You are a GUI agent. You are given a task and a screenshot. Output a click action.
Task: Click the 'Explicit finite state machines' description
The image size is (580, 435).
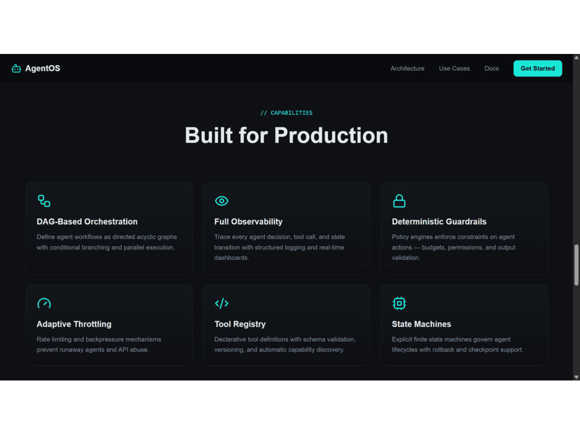tap(457, 345)
